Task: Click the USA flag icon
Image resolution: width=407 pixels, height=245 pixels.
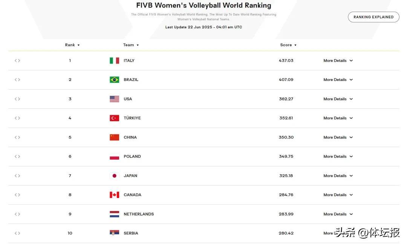Action: click(x=114, y=99)
